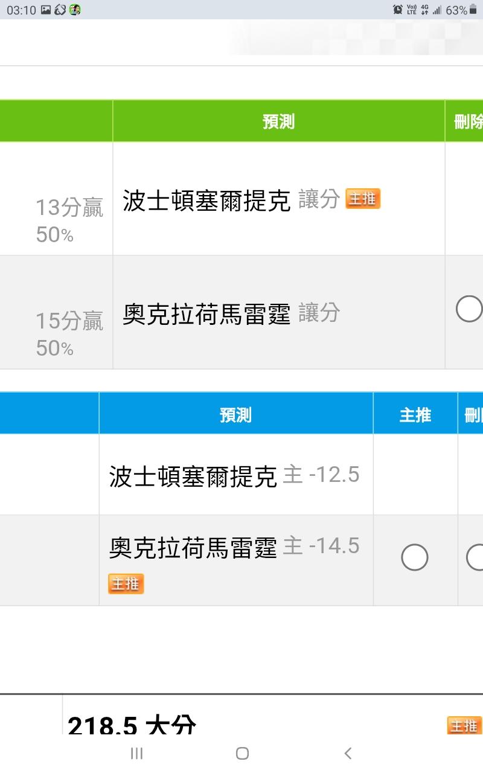Click 主推 badge beside 波士頓塞爾提克 讓分
Screen dimensions: 483x773
(362, 199)
